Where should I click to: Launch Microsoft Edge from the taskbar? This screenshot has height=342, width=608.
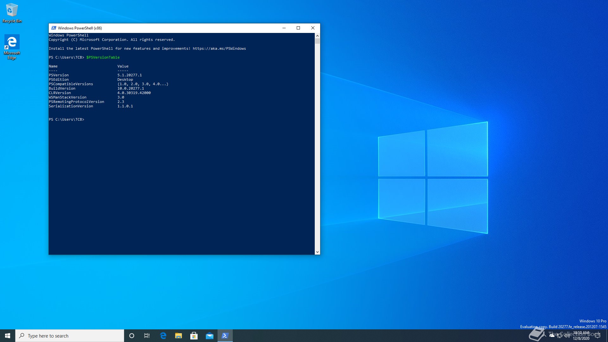[163, 336]
